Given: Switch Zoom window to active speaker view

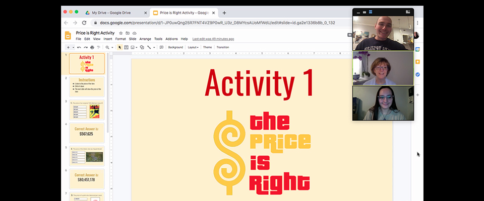Looking at the screenshot, I should 365,13.
